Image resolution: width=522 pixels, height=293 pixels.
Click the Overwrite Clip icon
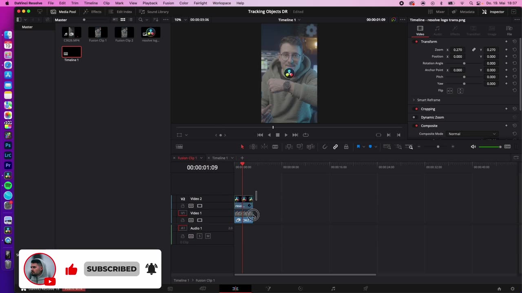pos(299,147)
